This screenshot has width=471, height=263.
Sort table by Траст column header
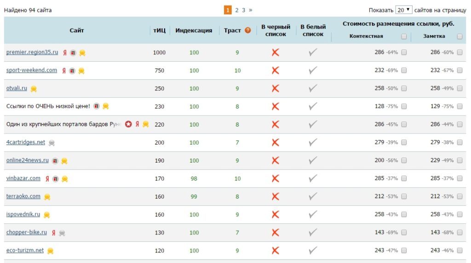[x=232, y=30]
